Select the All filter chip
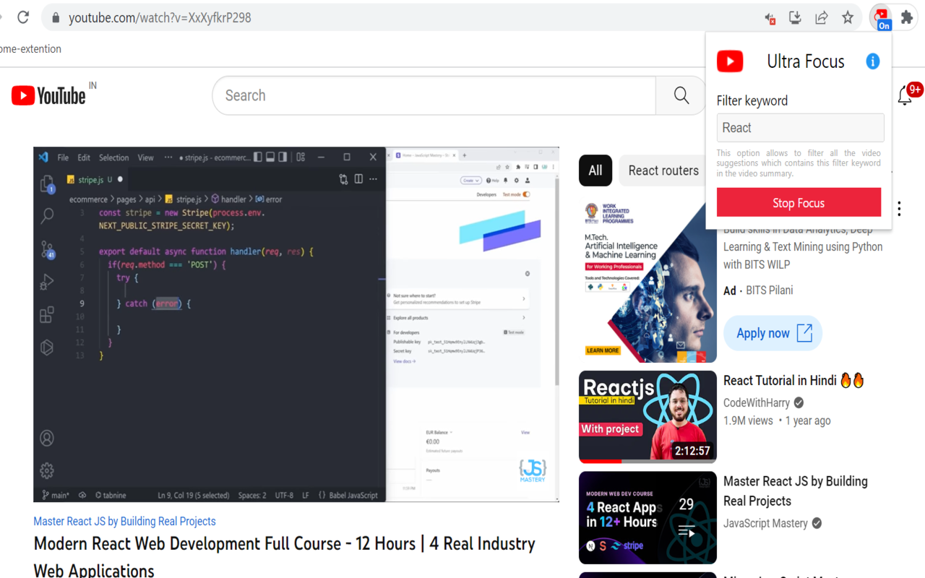This screenshot has height=578, width=925. [595, 171]
